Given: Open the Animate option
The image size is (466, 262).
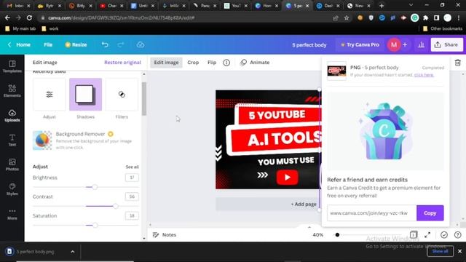Looking at the screenshot, I should coord(255,63).
